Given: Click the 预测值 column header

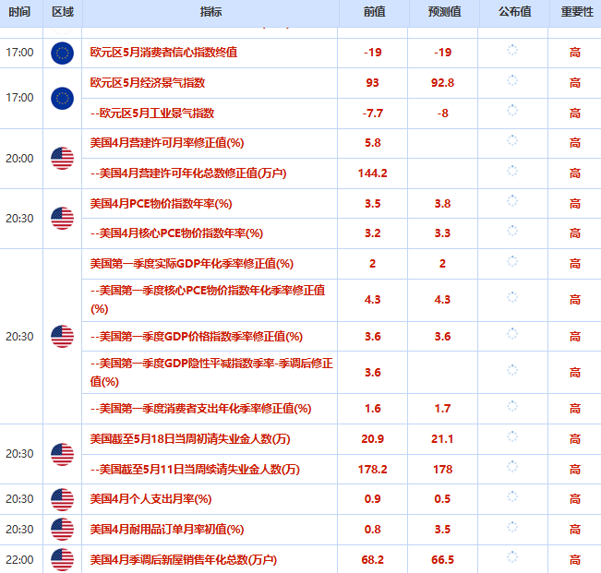Looking at the screenshot, I should click(444, 12).
